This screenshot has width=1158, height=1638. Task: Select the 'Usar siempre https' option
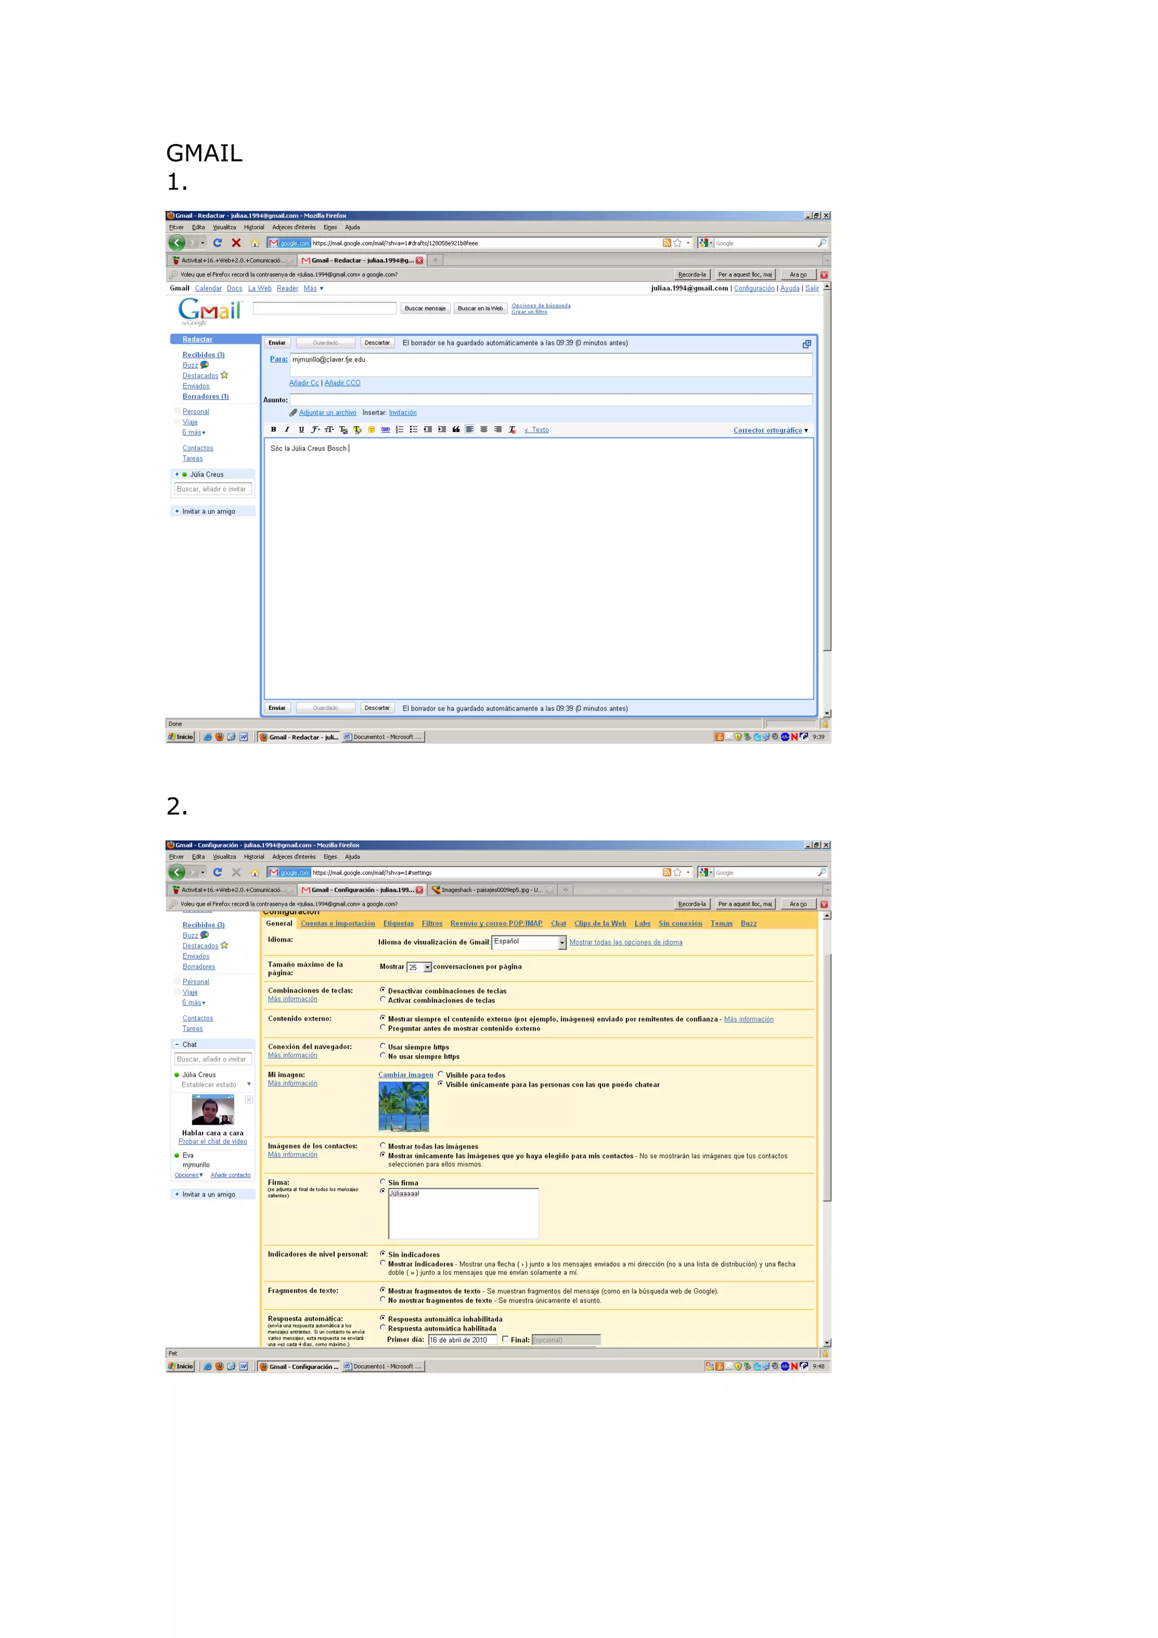click(382, 1046)
